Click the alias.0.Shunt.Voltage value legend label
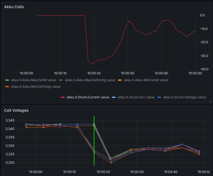Image resolution: width=213 pixels, height=176 pixels. (184, 97)
